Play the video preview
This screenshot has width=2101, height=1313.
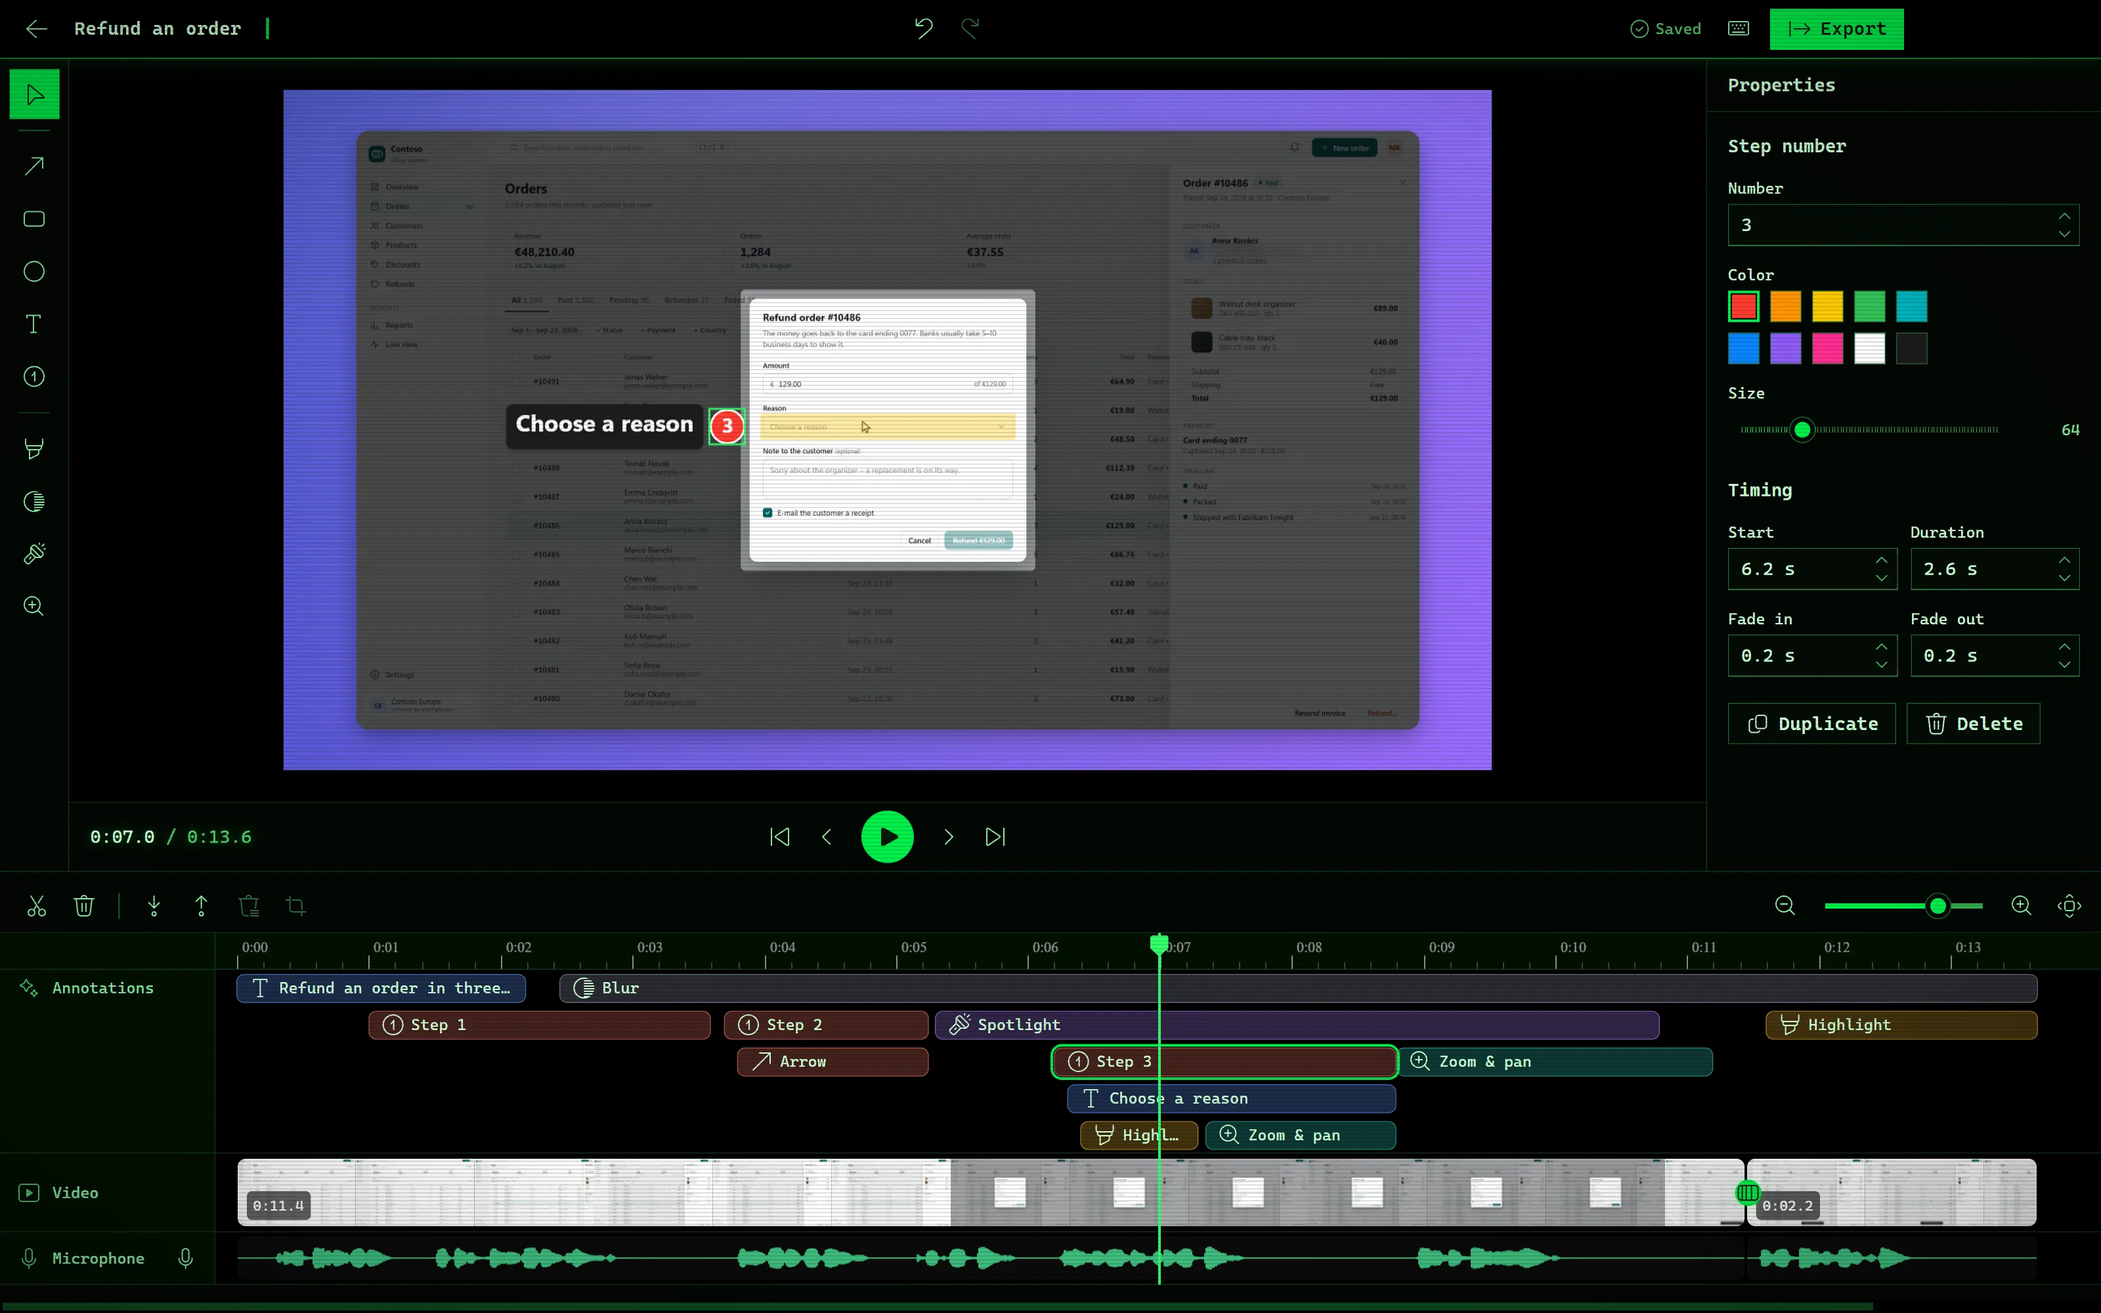[x=887, y=836]
